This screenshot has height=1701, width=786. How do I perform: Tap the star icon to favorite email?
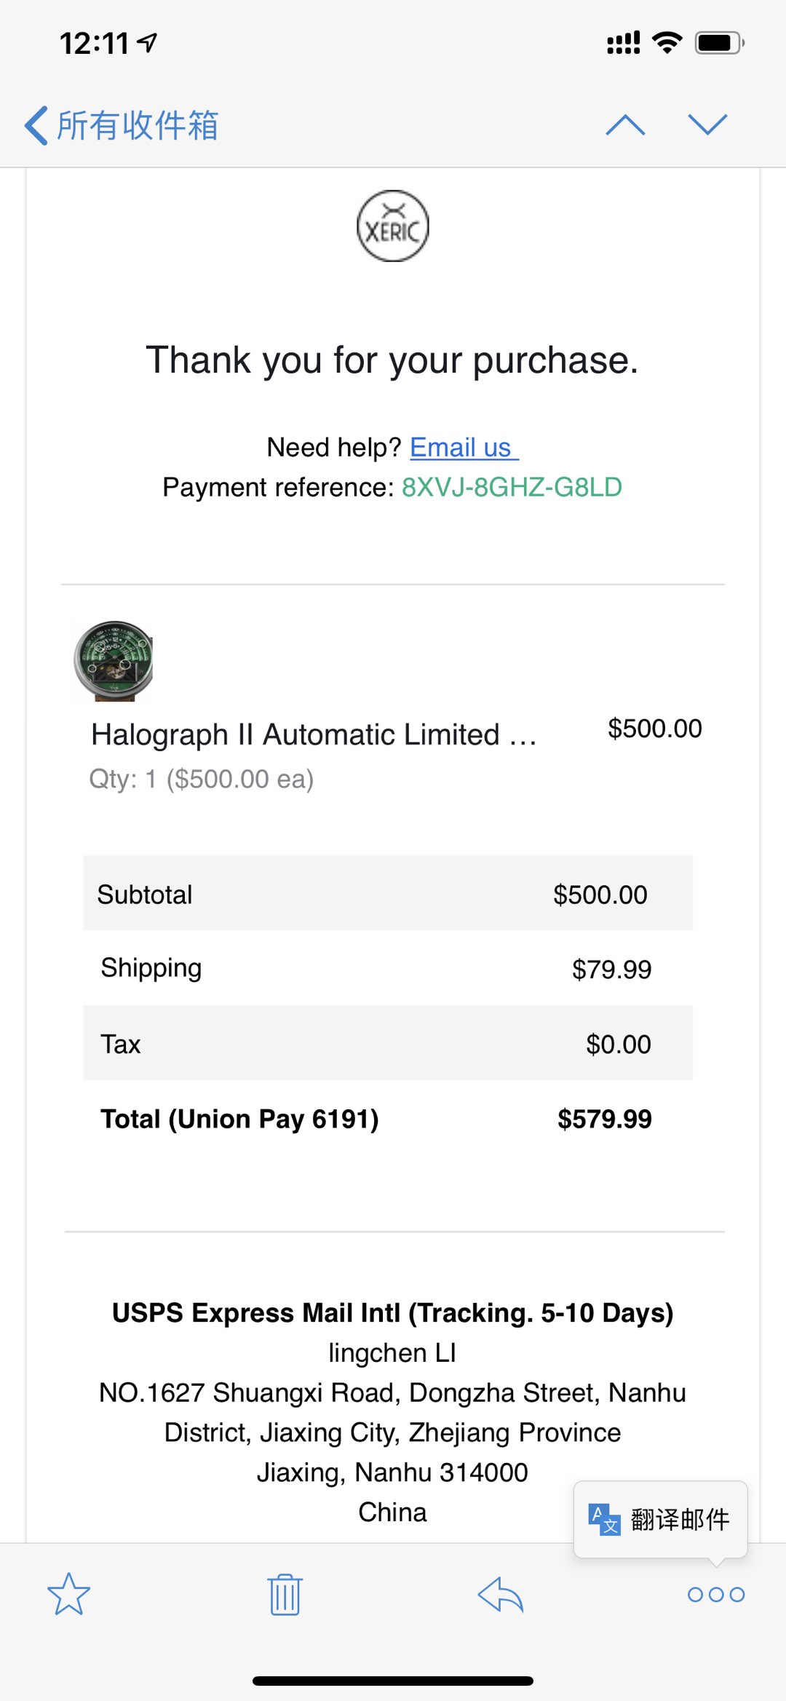tap(68, 1594)
